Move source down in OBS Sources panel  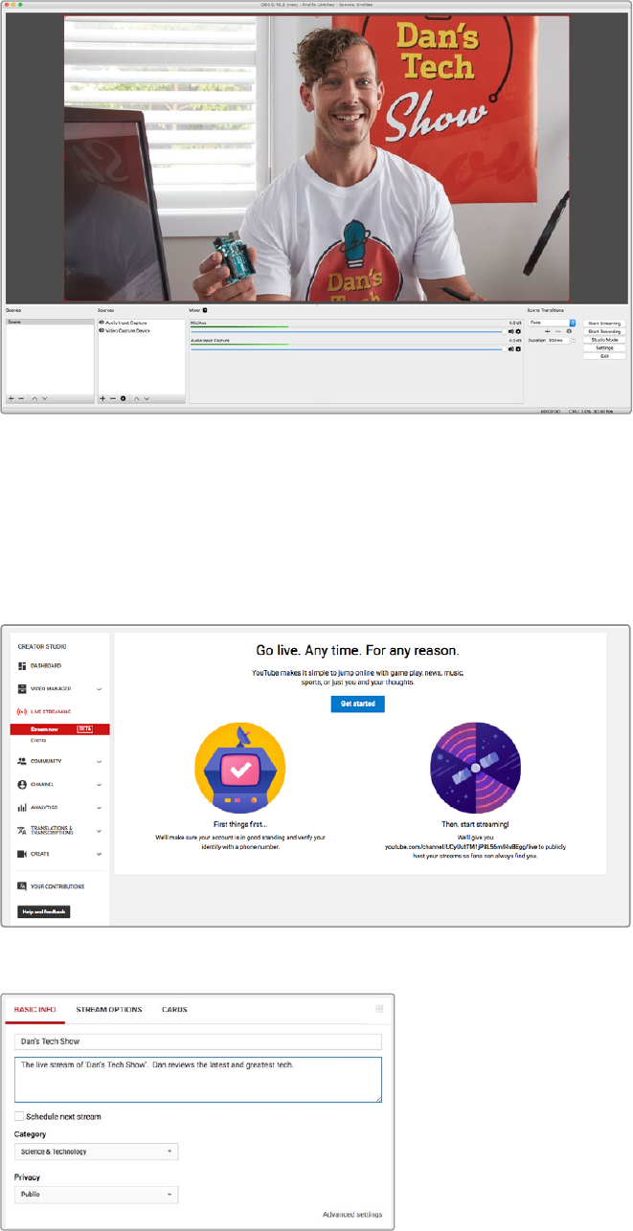(x=147, y=398)
